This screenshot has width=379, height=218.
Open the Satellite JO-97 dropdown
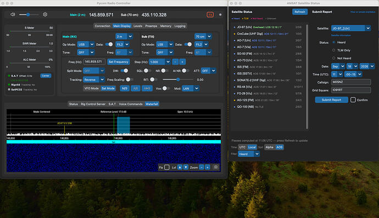pyautogui.click(x=351, y=28)
